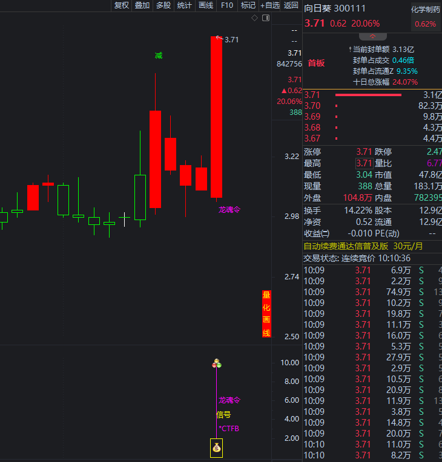Click the 十日总涨幅 24.07% row
442x462 pixels.
tap(385, 82)
